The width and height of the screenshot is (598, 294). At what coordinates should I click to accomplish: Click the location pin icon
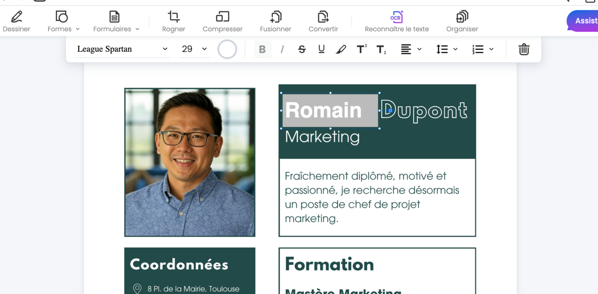(x=137, y=289)
